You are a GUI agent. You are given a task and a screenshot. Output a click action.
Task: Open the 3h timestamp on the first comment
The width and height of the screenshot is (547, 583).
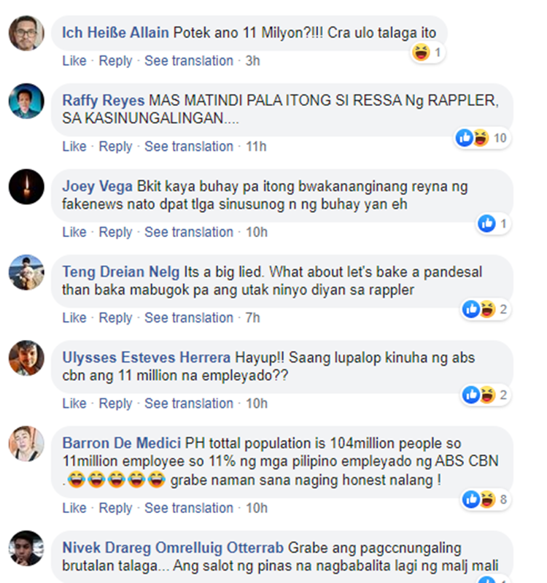pos(252,61)
